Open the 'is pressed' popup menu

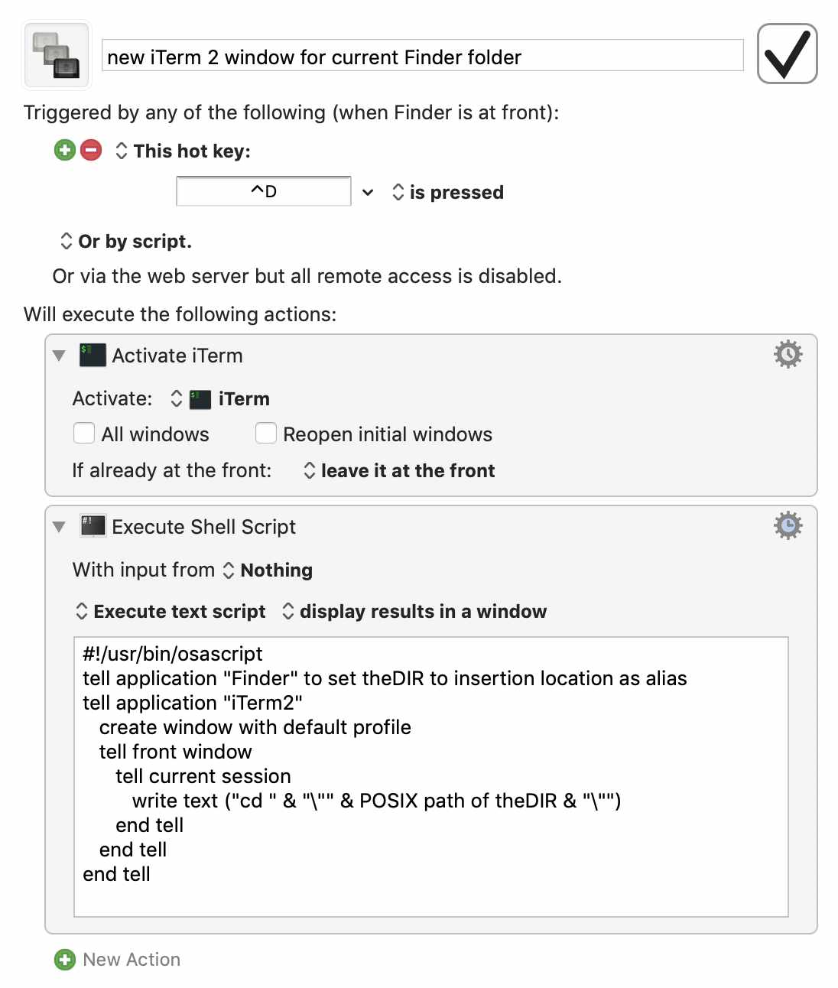coord(447,192)
